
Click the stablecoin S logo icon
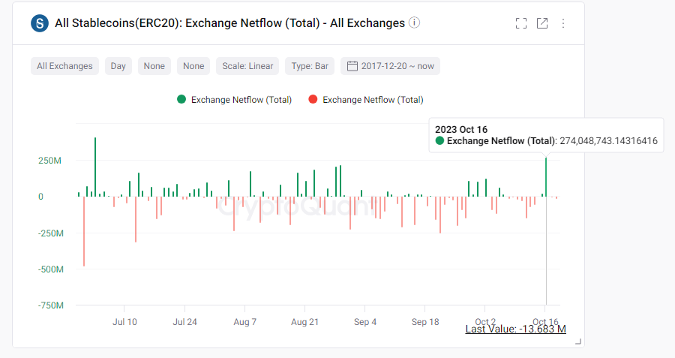point(40,23)
